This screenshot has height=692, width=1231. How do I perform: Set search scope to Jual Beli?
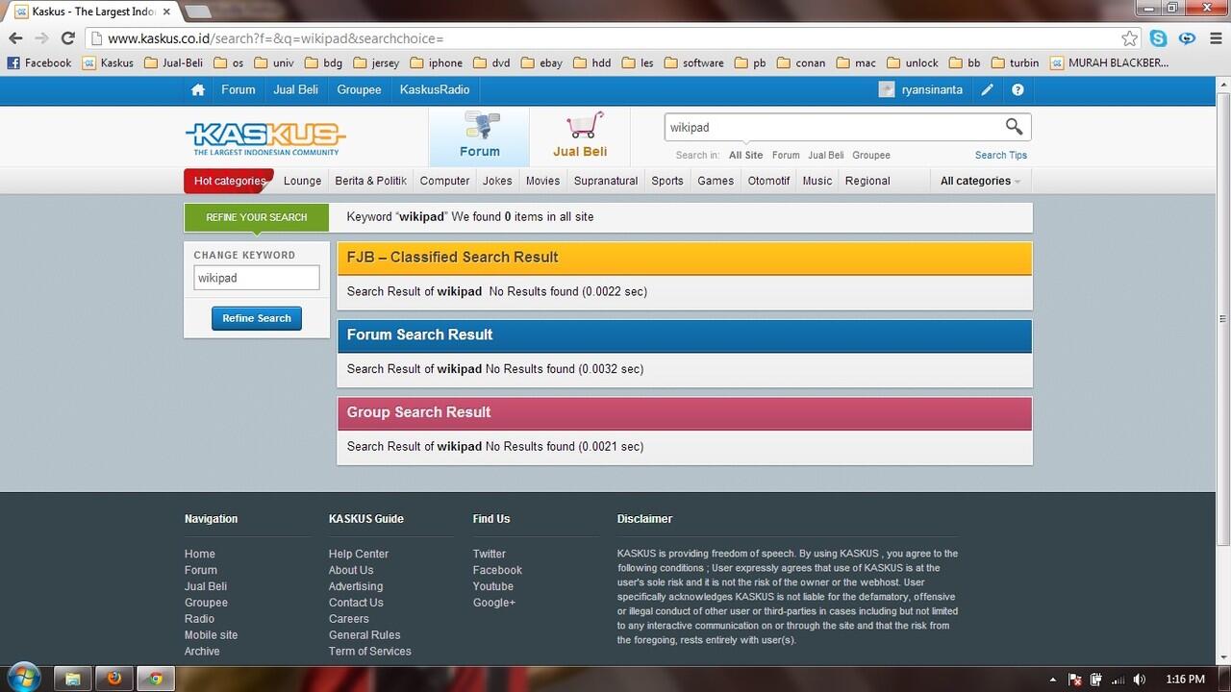point(825,155)
